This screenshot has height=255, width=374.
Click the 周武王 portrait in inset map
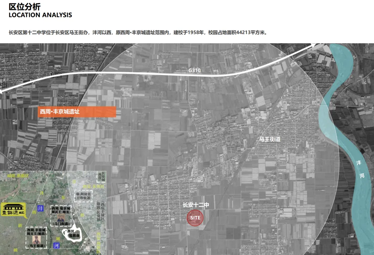click(x=61, y=218)
